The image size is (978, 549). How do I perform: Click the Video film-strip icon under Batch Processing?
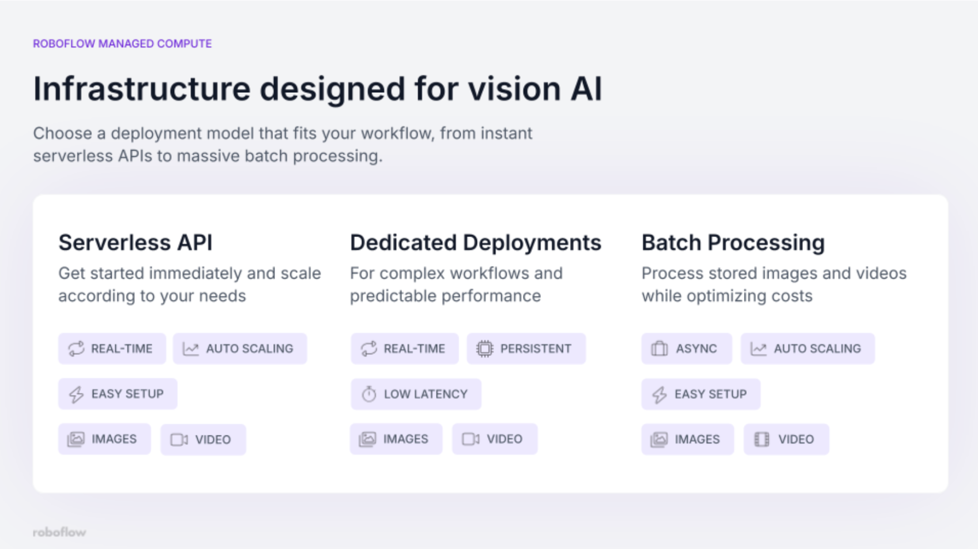click(762, 439)
